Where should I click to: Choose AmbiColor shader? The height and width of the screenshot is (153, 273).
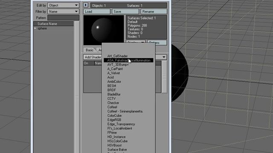114,82
